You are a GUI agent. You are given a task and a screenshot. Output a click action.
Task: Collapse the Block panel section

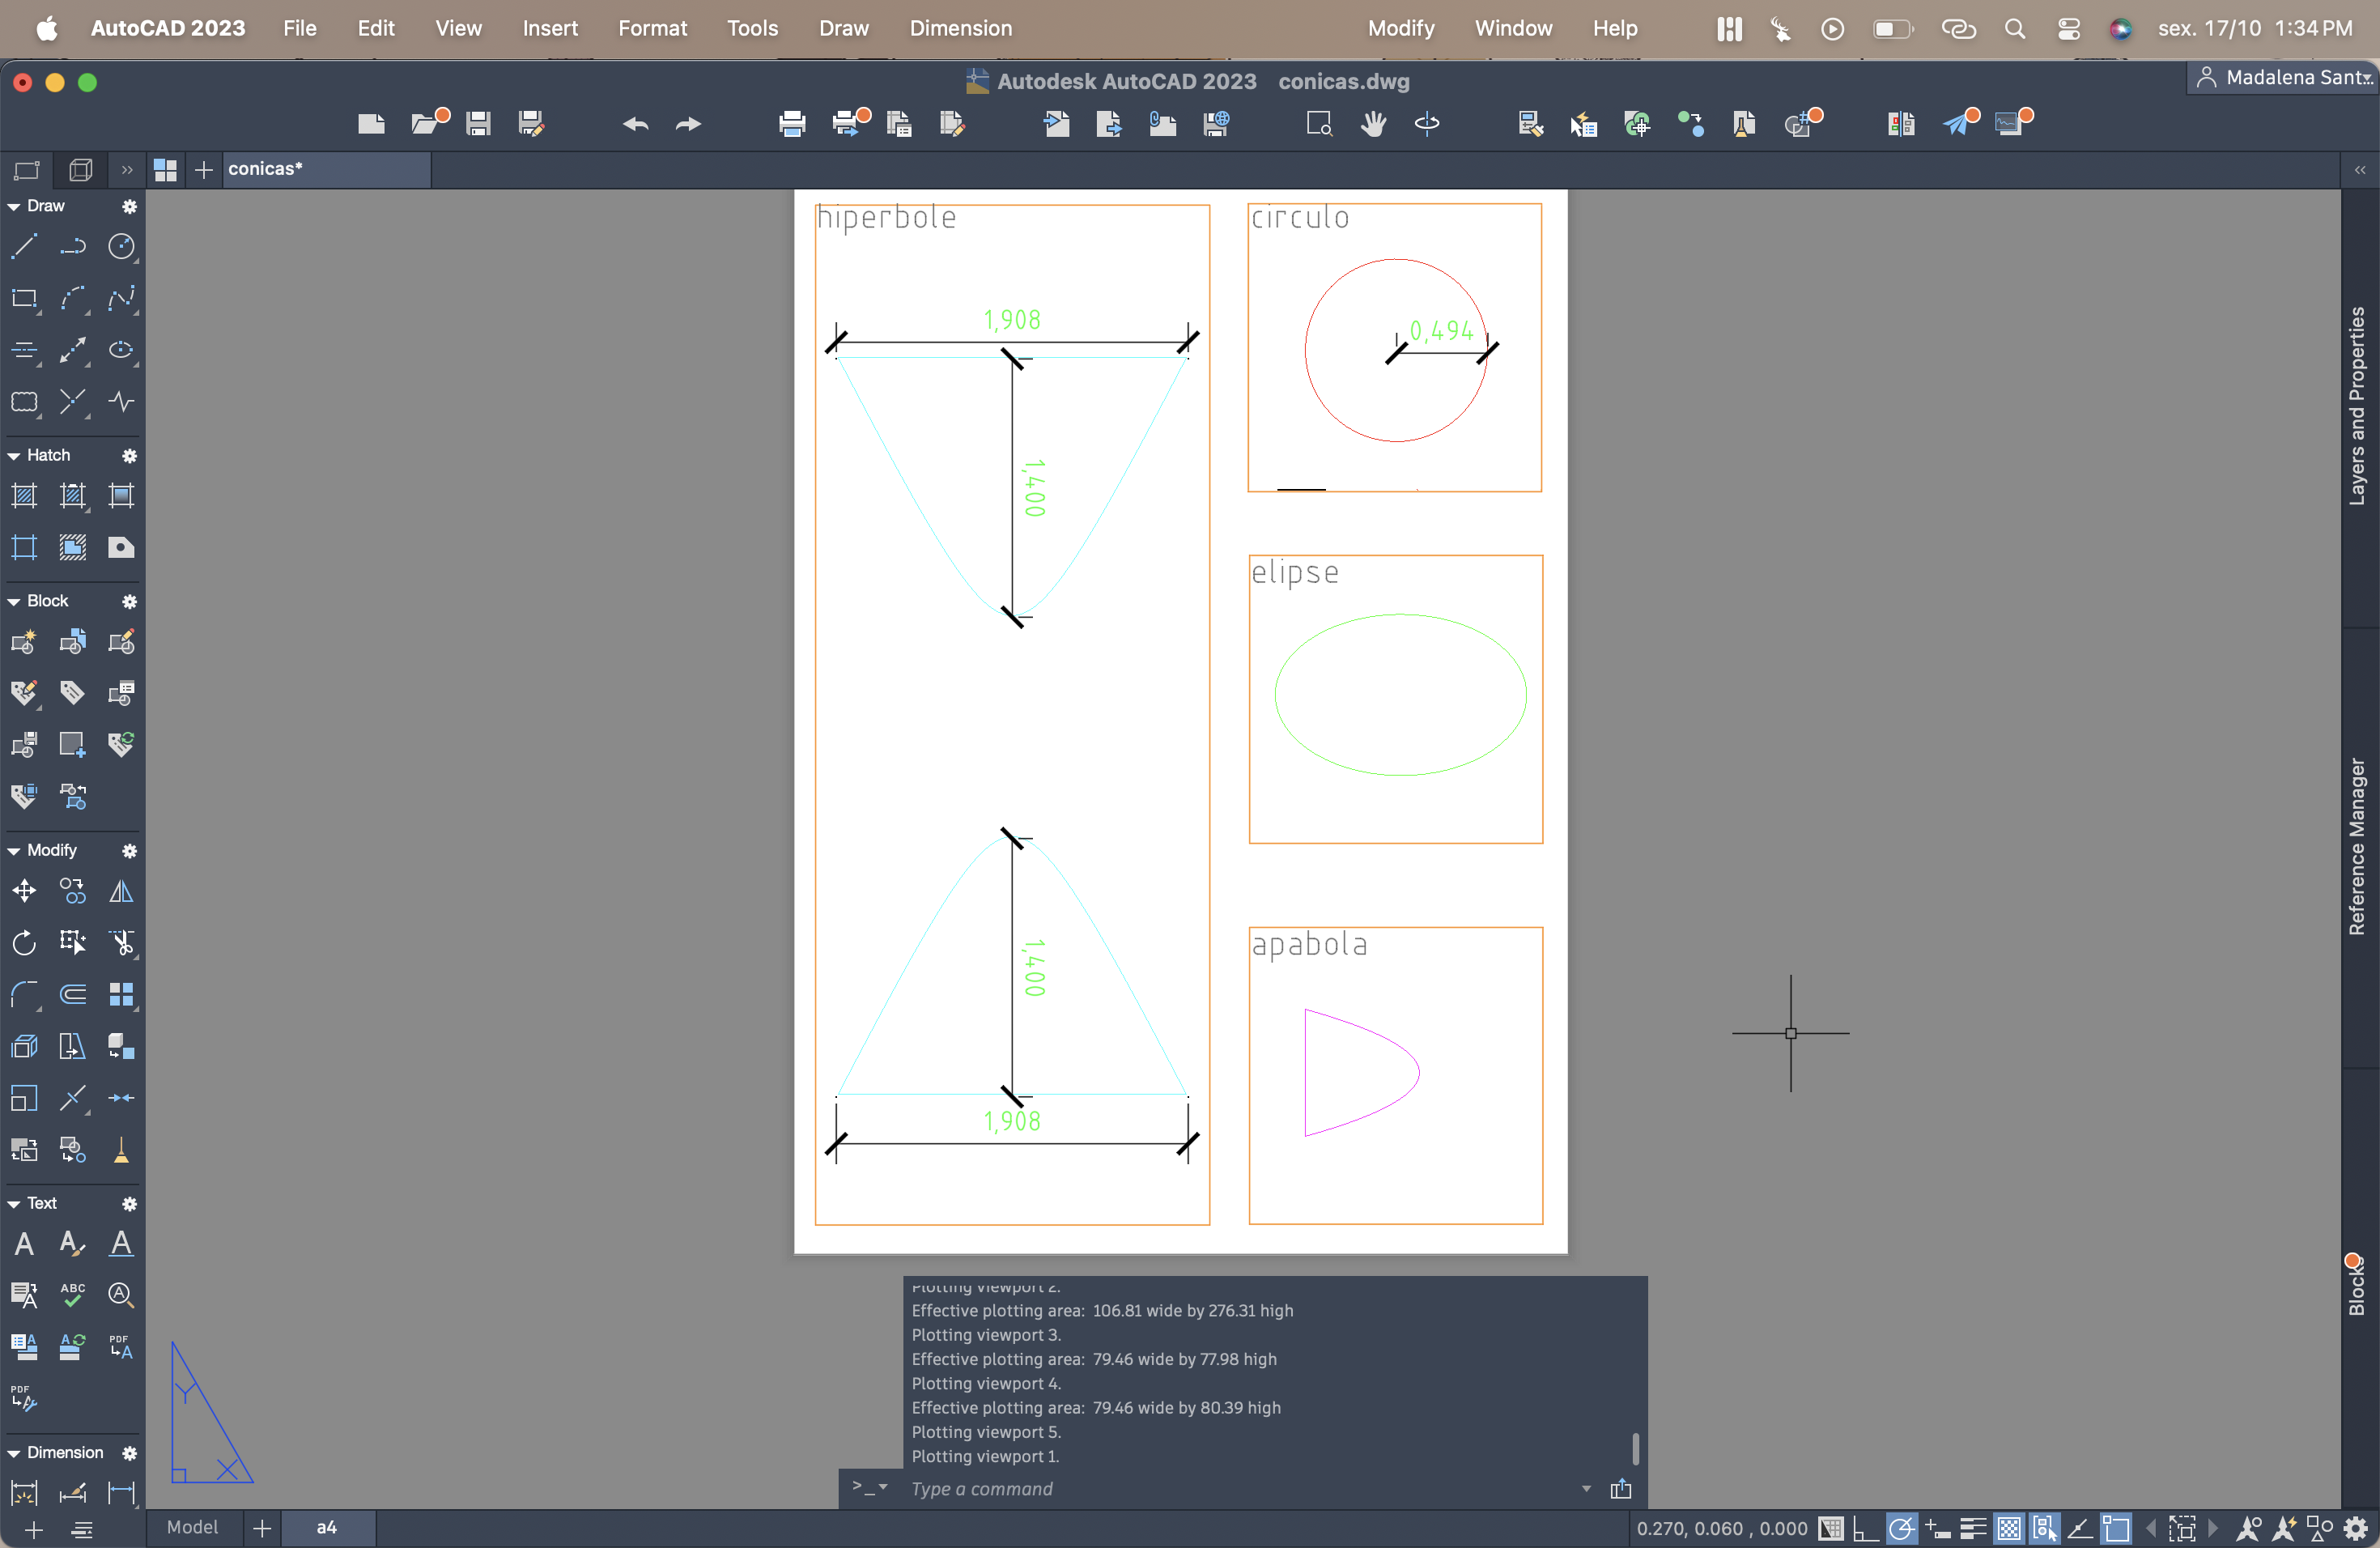14,601
